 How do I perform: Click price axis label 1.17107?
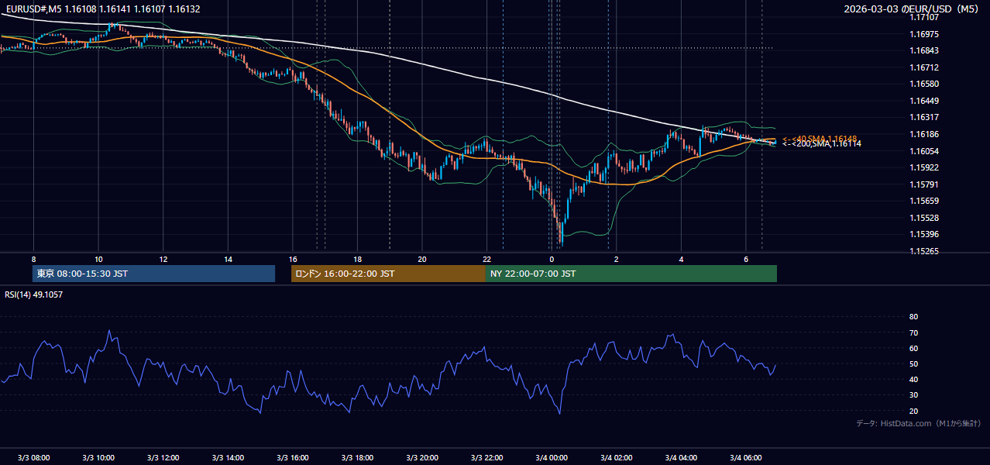pos(924,17)
